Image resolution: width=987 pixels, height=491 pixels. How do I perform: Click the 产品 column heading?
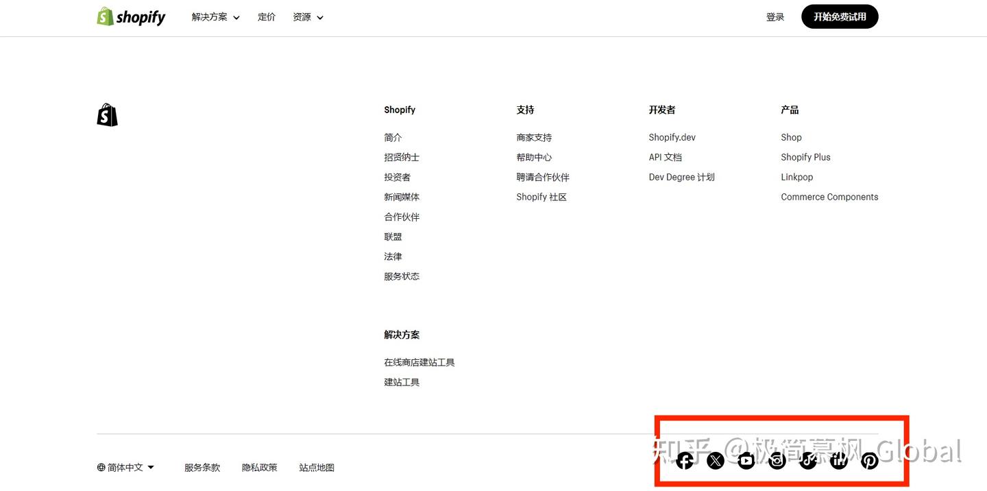pyautogui.click(x=790, y=110)
